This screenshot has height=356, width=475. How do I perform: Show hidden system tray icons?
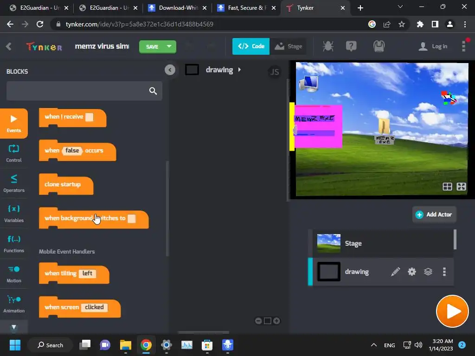[x=374, y=345]
